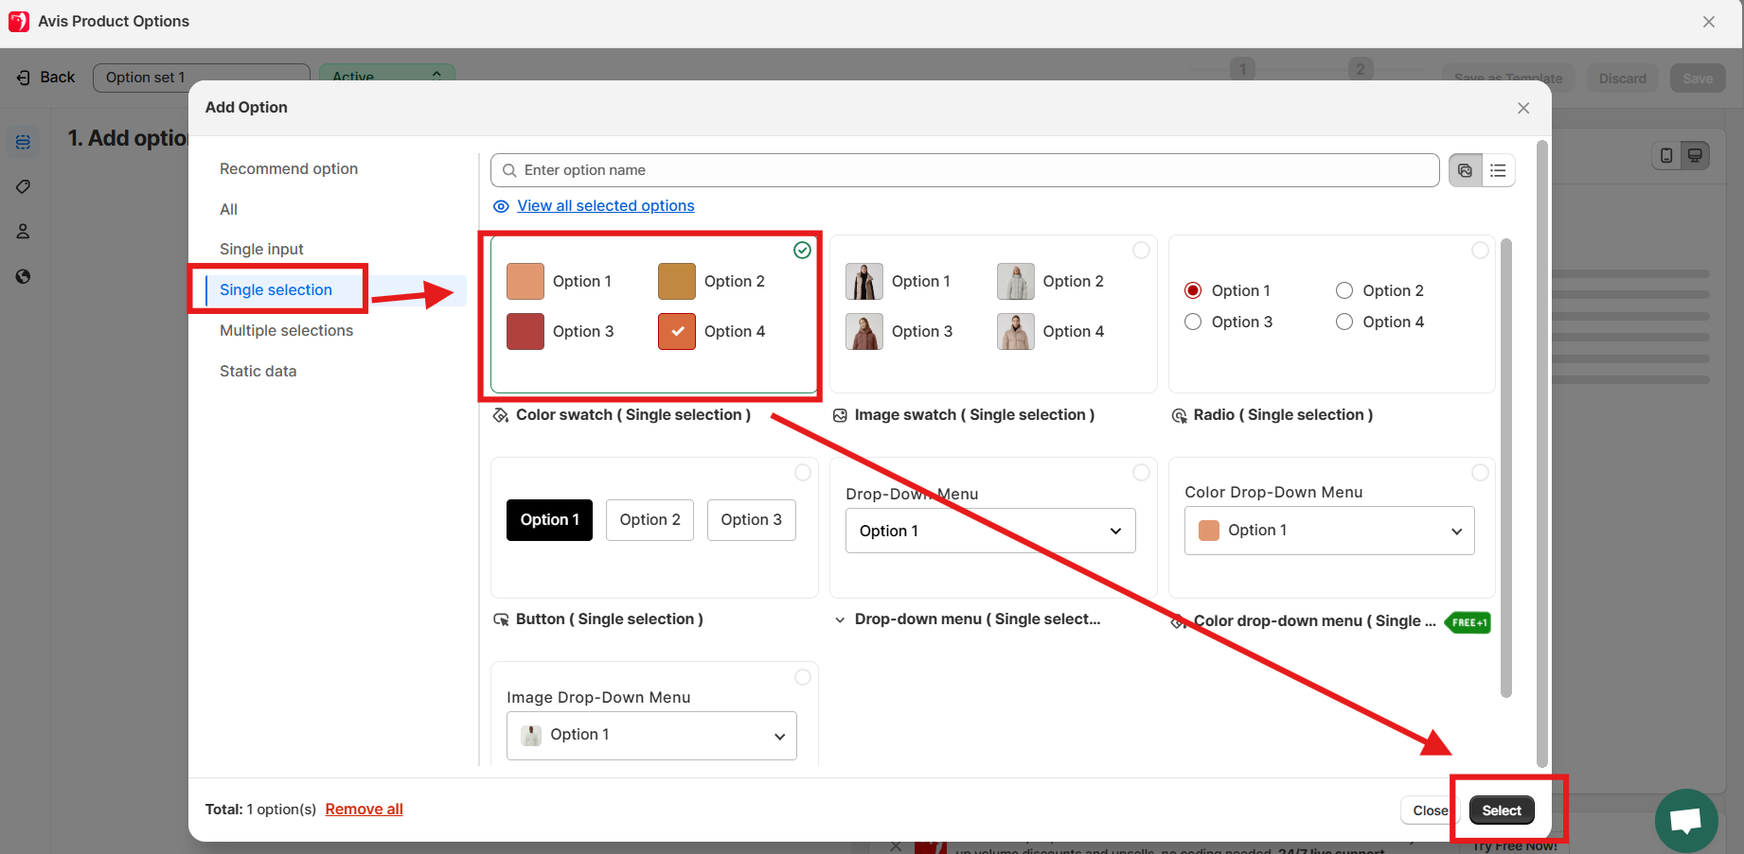Click the Back arrow icon

point(24,78)
